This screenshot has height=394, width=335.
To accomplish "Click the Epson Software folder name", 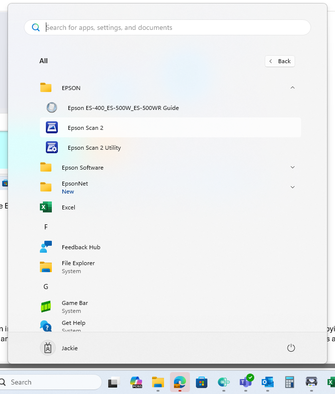I will [83, 168].
